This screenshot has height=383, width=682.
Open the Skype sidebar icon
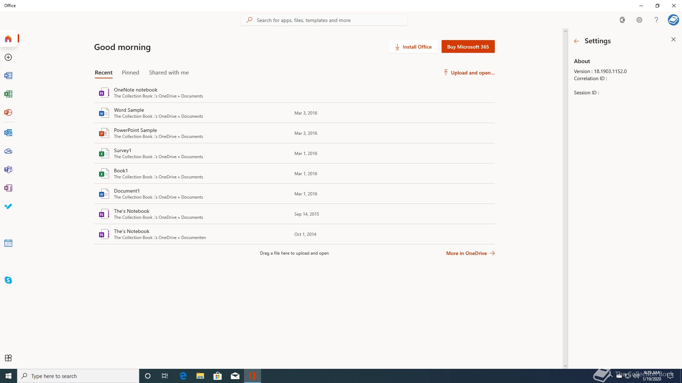click(8, 280)
